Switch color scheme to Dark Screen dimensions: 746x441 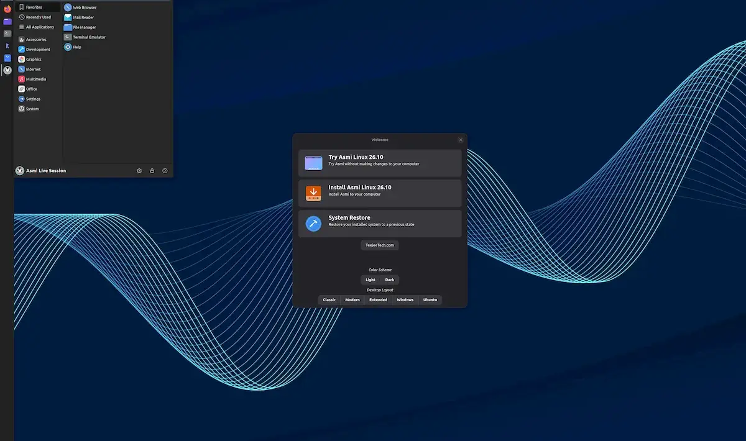click(390, 280)
